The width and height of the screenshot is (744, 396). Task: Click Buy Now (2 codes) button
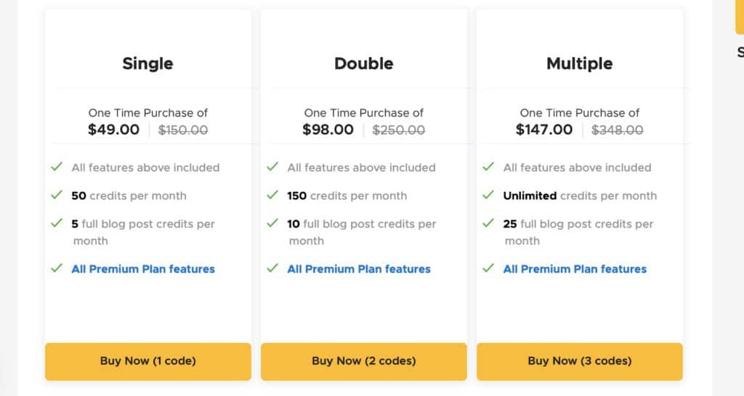click(364, 361)
